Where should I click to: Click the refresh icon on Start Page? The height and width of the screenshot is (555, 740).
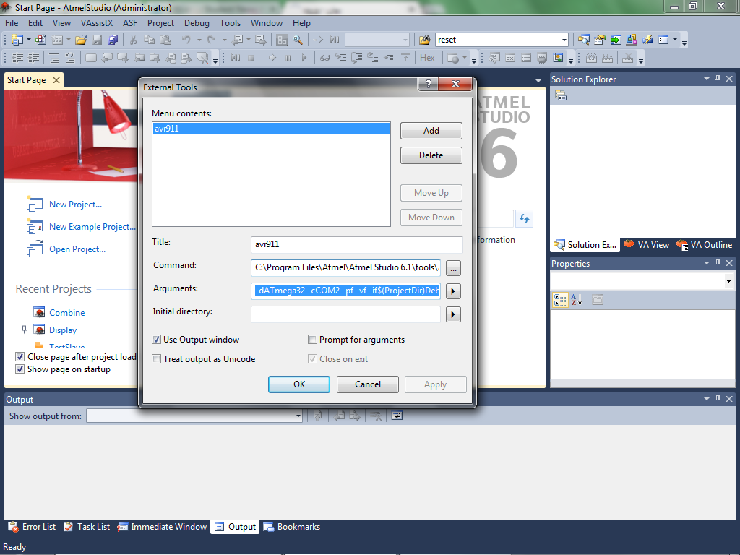tap(524, 218)
